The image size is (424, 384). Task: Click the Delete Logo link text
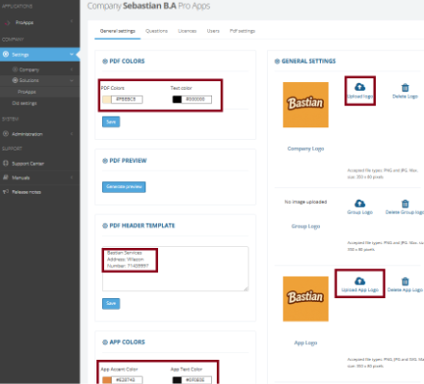pos(405,96)
